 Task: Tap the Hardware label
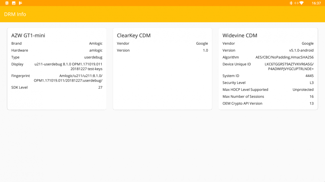20,50
